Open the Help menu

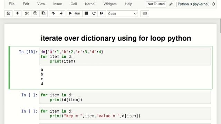click(128, 4)
